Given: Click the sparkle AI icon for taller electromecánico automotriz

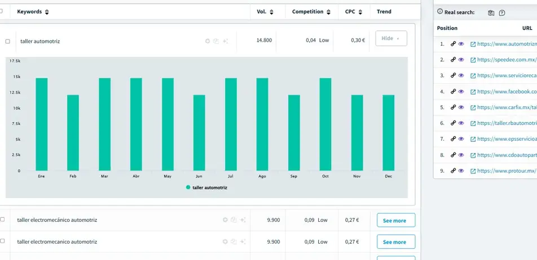Looking at the screenshot, I should (x=243, y=220).
